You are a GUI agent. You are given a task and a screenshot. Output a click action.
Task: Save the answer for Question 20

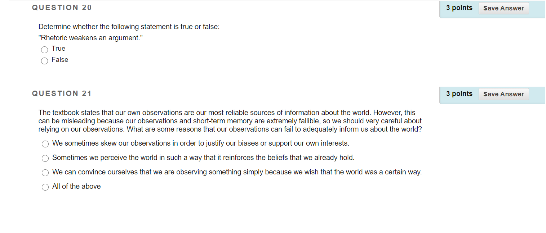point(503,8)
